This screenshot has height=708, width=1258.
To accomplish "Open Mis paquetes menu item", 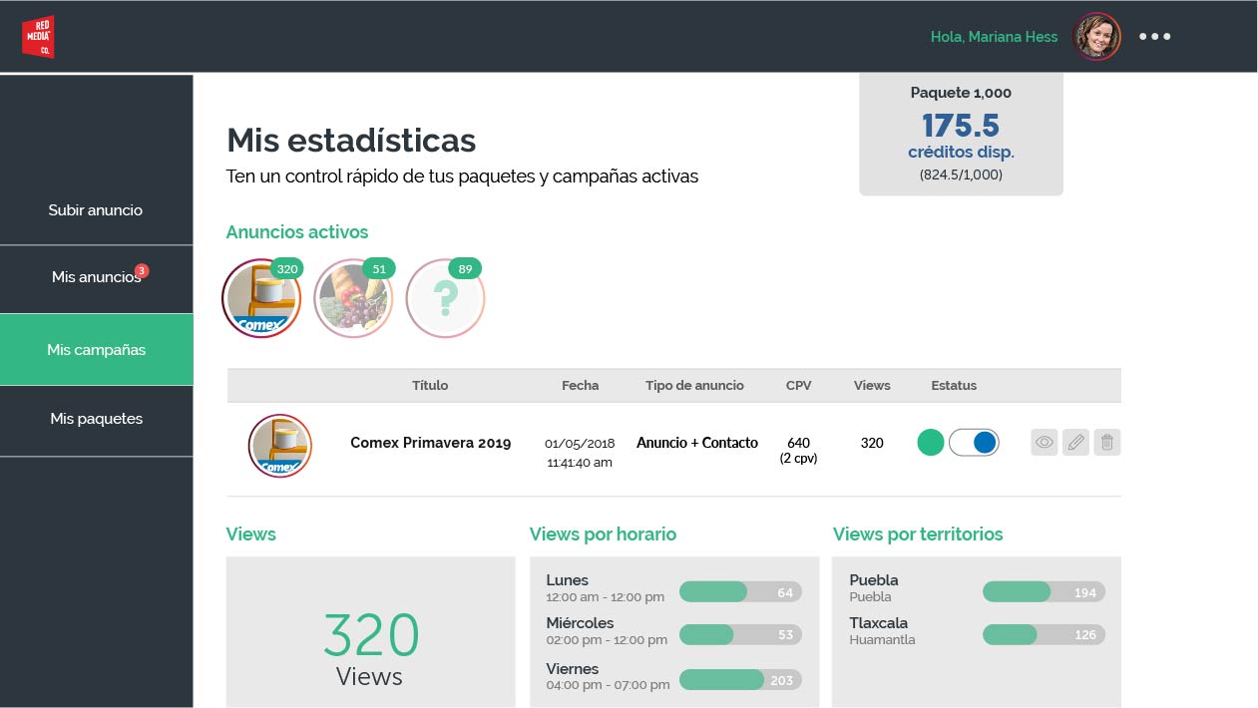I will 96,419.
